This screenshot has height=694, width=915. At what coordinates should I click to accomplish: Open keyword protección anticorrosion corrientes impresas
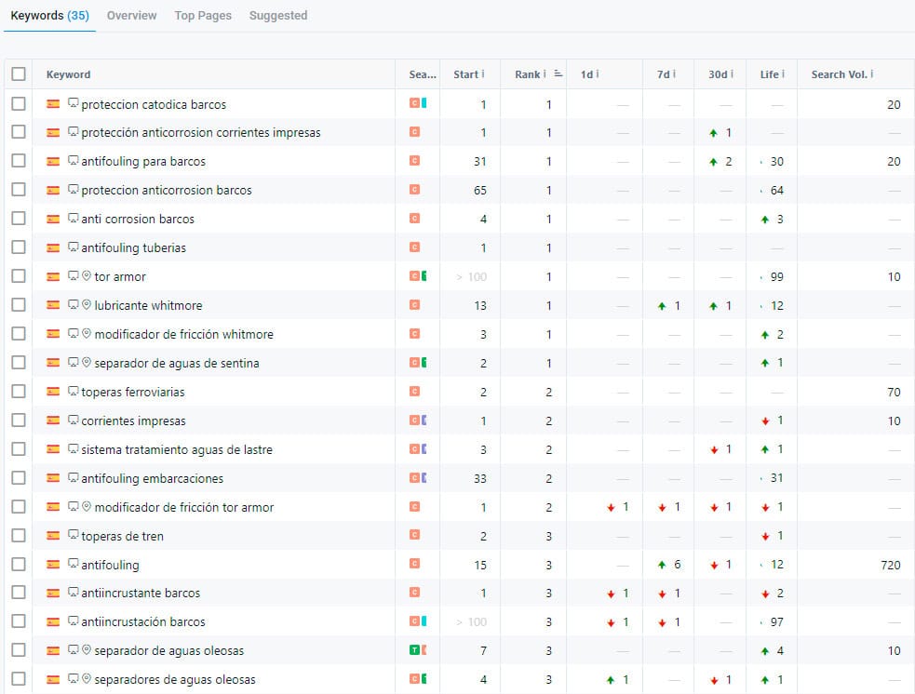click(201, 133)
